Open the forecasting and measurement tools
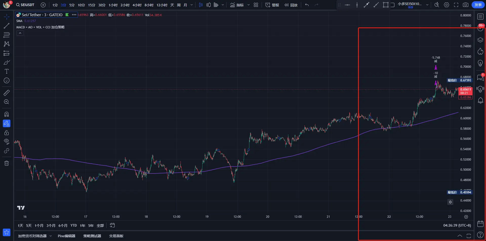This screenshot has height=241, width=486. (7, 53)
